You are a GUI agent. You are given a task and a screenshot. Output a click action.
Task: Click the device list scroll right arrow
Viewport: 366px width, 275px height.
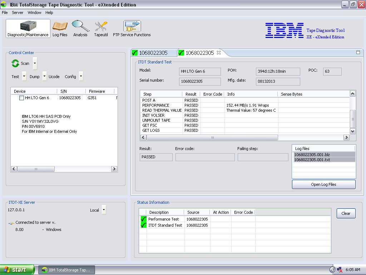pos(114,169)
